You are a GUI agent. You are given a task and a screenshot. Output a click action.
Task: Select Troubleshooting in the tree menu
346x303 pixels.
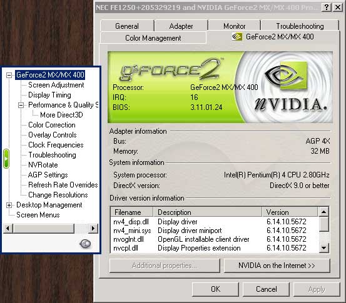click(52, 155)
